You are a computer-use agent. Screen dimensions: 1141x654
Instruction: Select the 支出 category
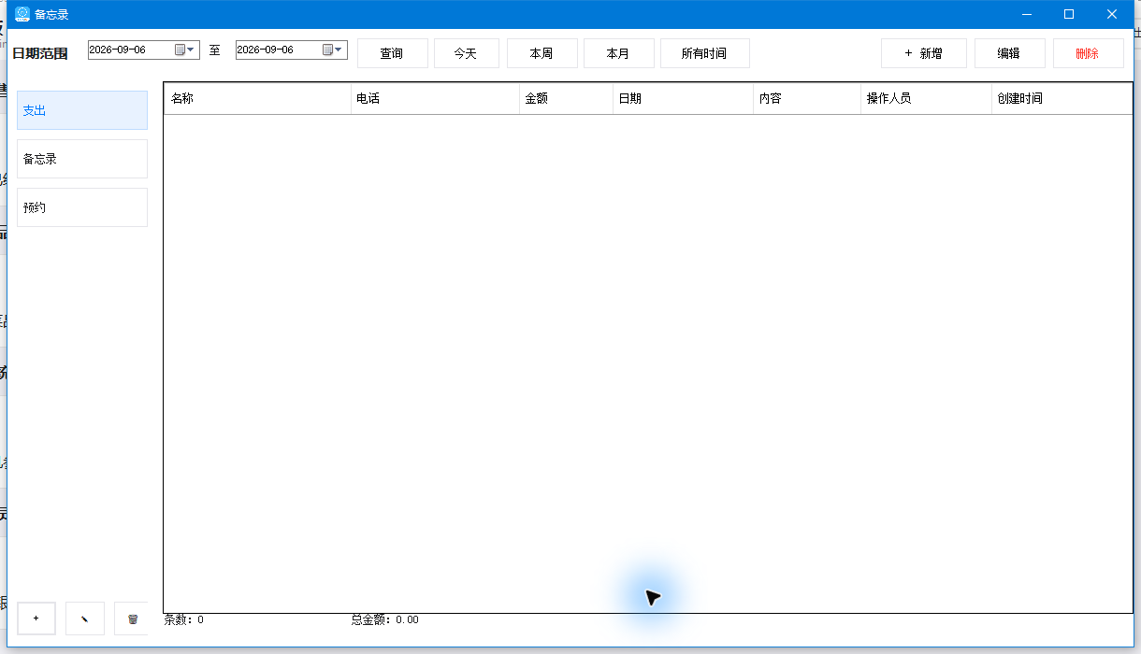click(82, 110)
